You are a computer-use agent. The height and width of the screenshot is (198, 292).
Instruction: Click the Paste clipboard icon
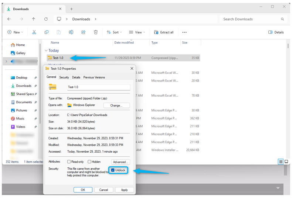59,32
